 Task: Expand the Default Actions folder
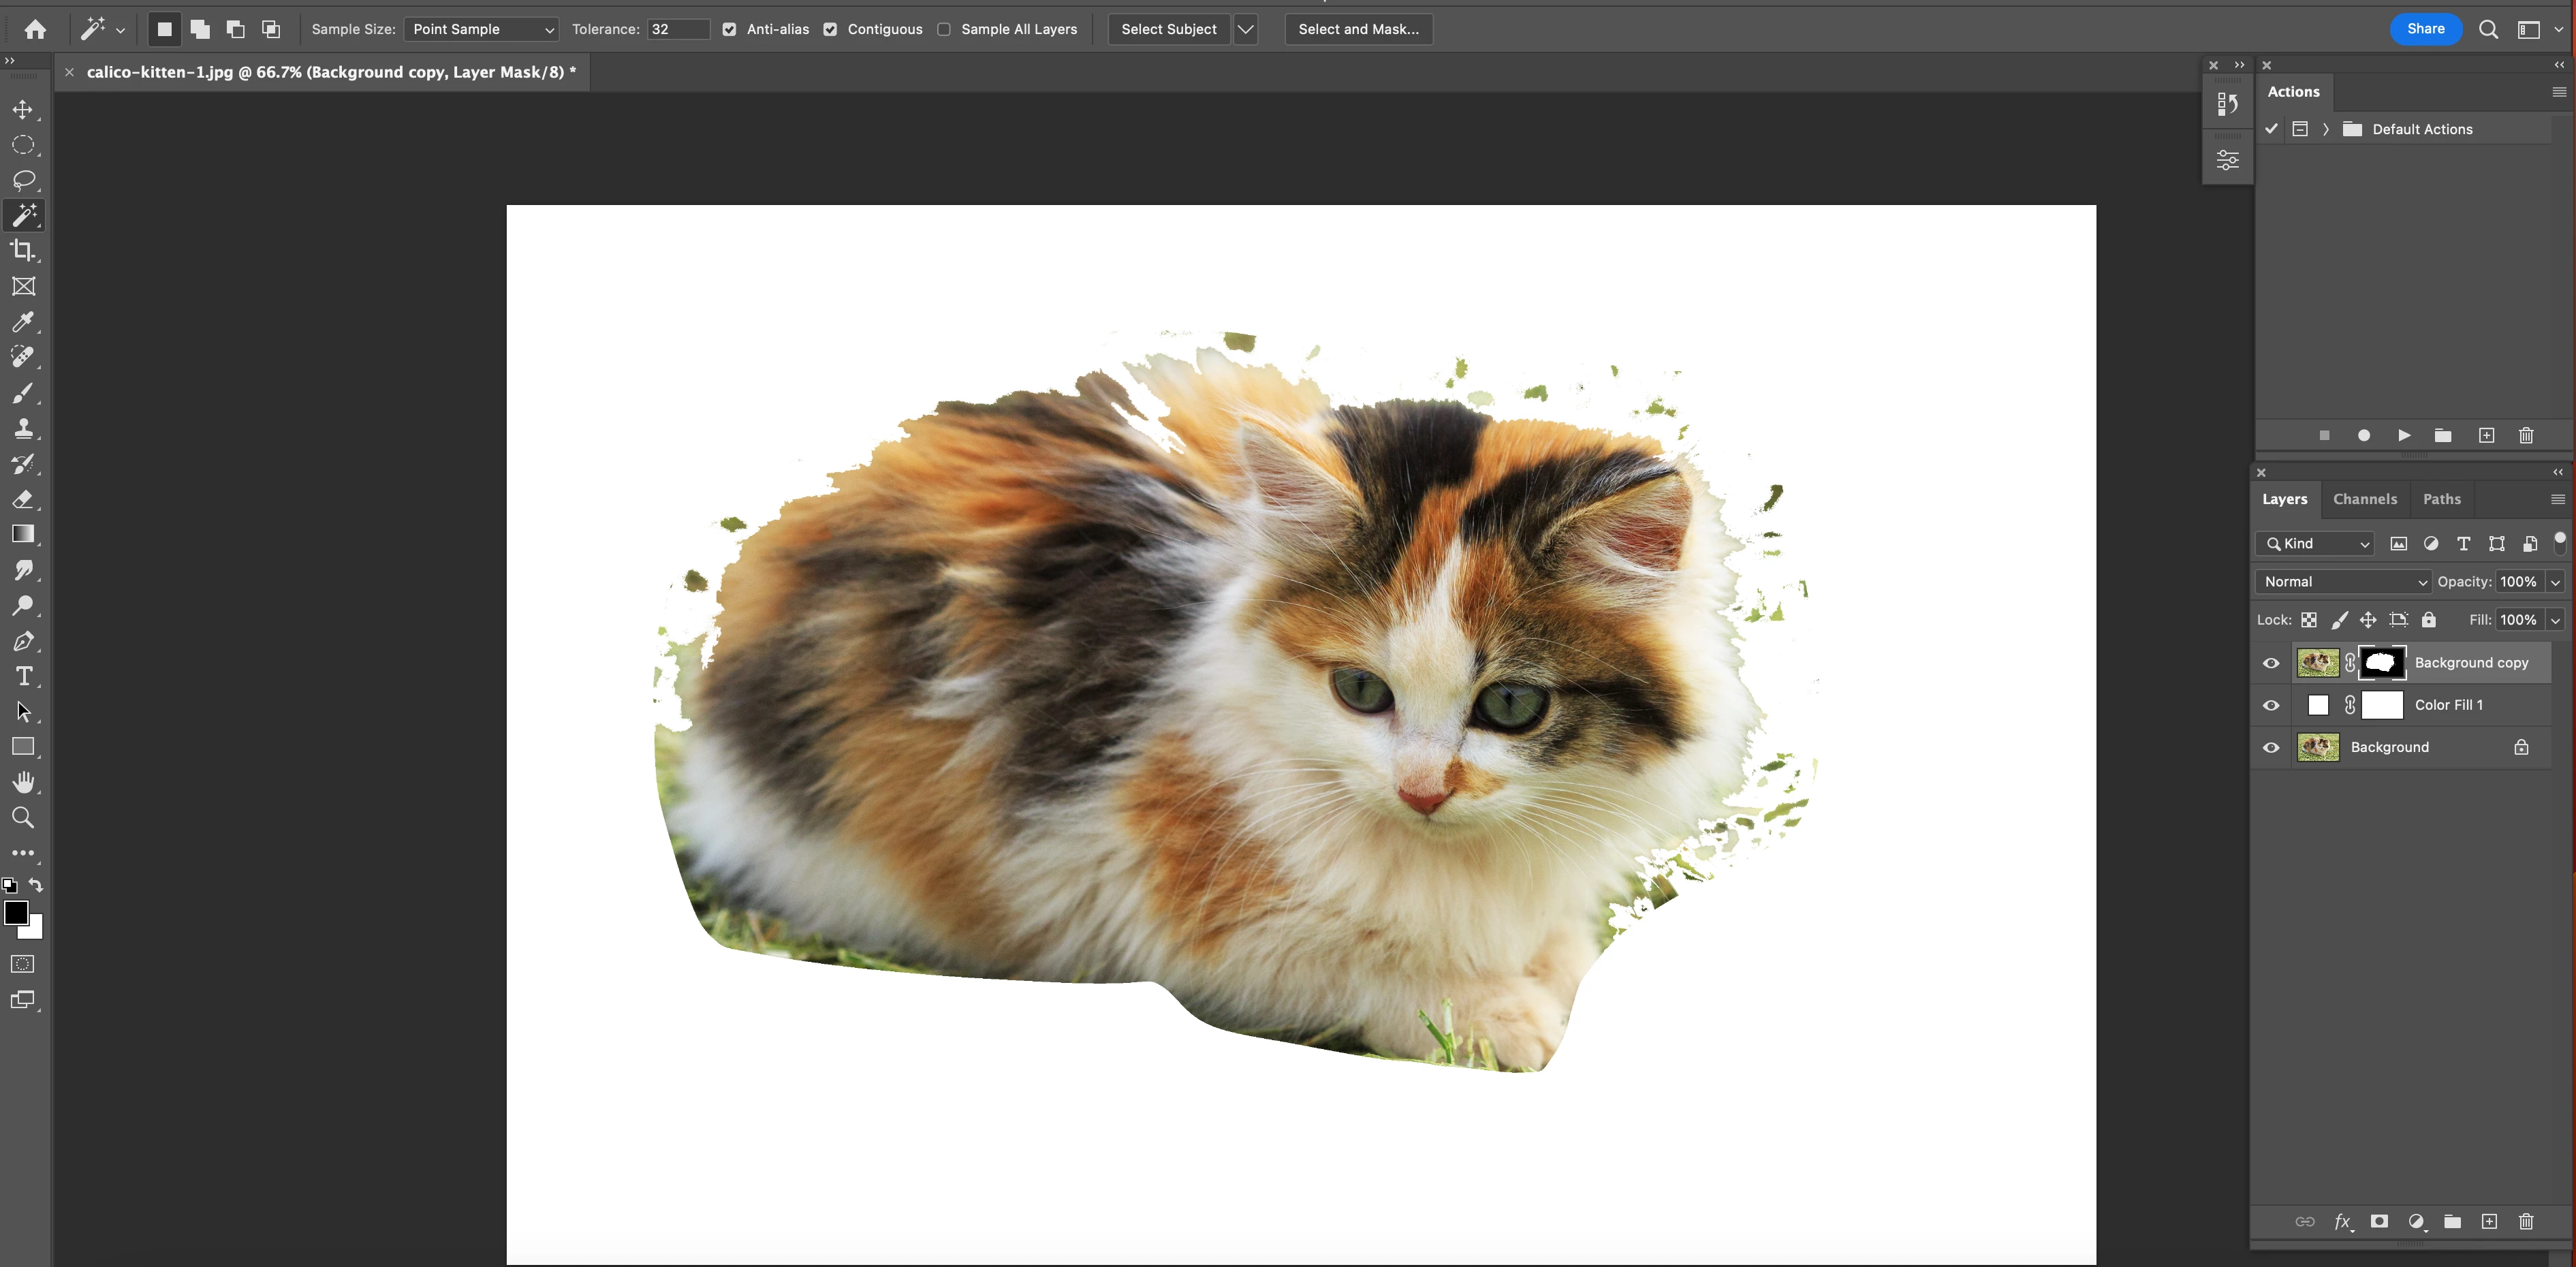click(x=2326, y=129)
